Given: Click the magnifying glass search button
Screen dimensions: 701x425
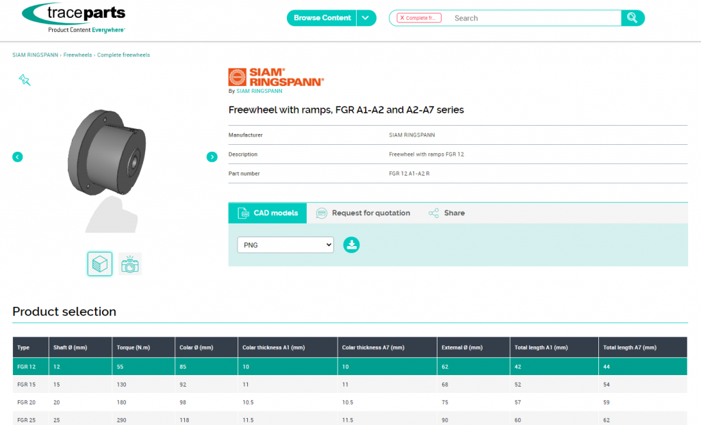Looking at the screenshot, I should [x=632, y=18].
